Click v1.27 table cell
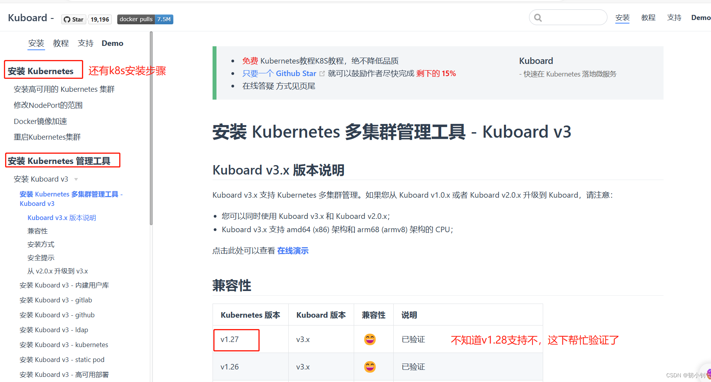 [251, 339]
